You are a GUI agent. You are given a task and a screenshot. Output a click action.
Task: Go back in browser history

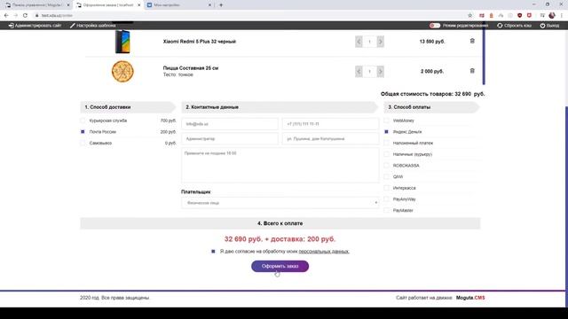(6, 16)
